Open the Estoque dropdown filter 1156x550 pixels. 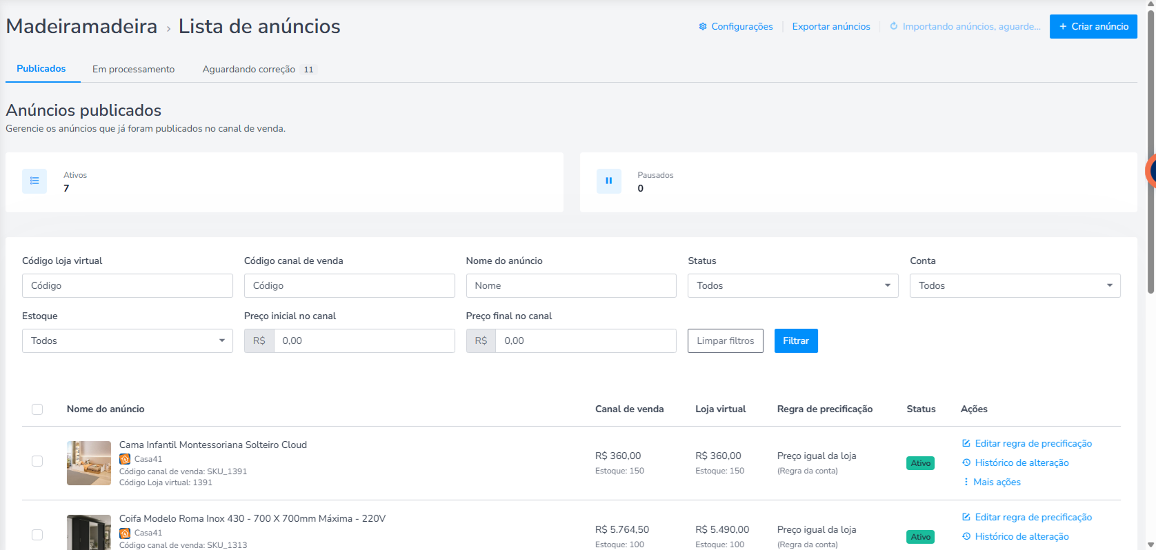pyautogui.click(x=127, y=340)
